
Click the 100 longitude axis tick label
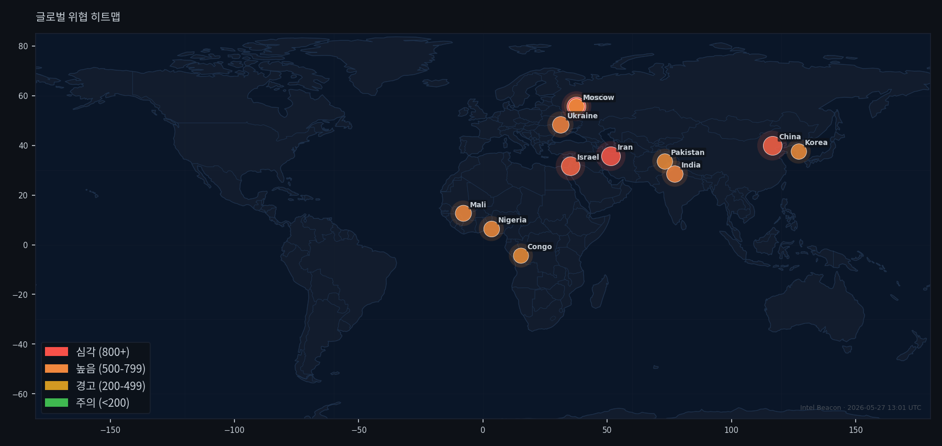[731, 430]
